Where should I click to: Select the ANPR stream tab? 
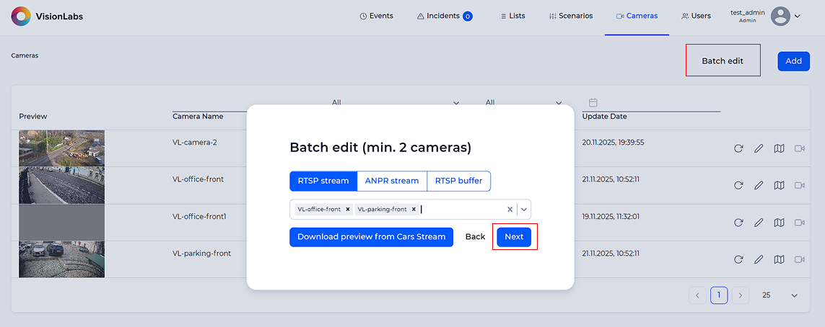tap(391, 181)
